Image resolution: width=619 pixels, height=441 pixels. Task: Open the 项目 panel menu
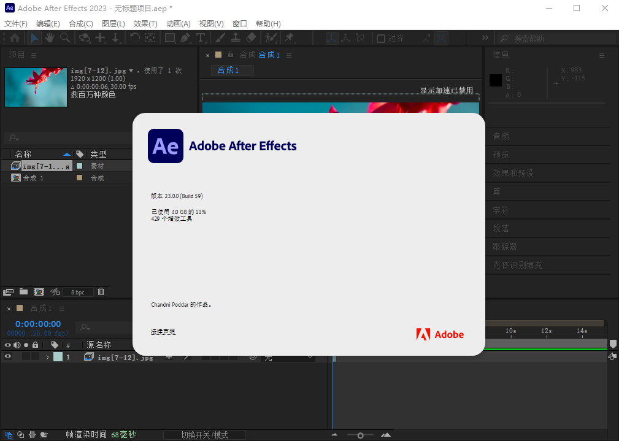(34, 55)
